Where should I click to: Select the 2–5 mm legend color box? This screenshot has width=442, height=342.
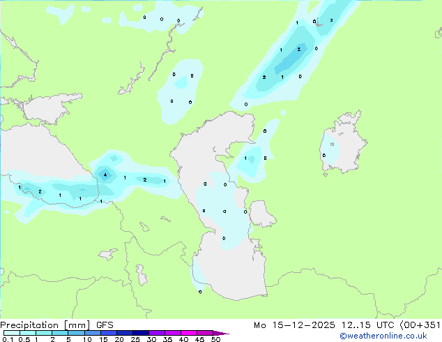pos(60,333)
